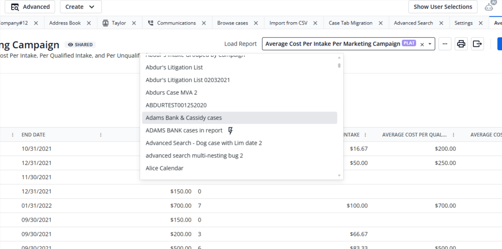Click the SHARED visibility indicator
The height and width of the screenshot is (249, 502).
click(x=80, y=44)
